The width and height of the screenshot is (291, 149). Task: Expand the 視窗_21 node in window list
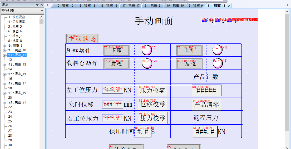tap(4, 102)
